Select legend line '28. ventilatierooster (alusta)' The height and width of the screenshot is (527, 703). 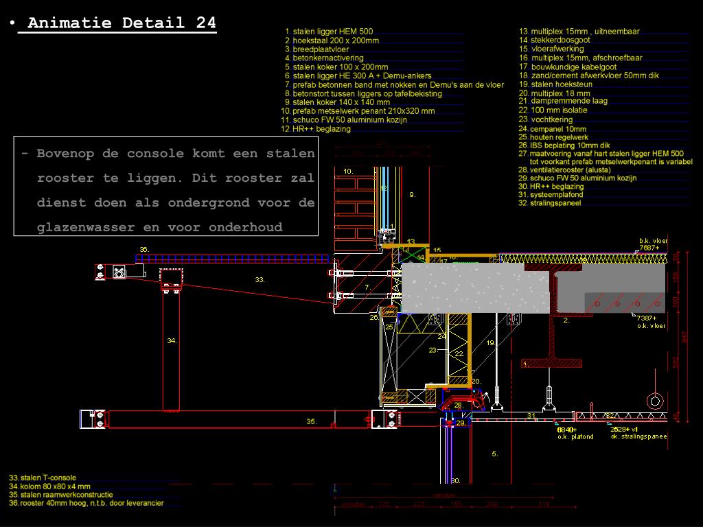[x=564, y=170]
